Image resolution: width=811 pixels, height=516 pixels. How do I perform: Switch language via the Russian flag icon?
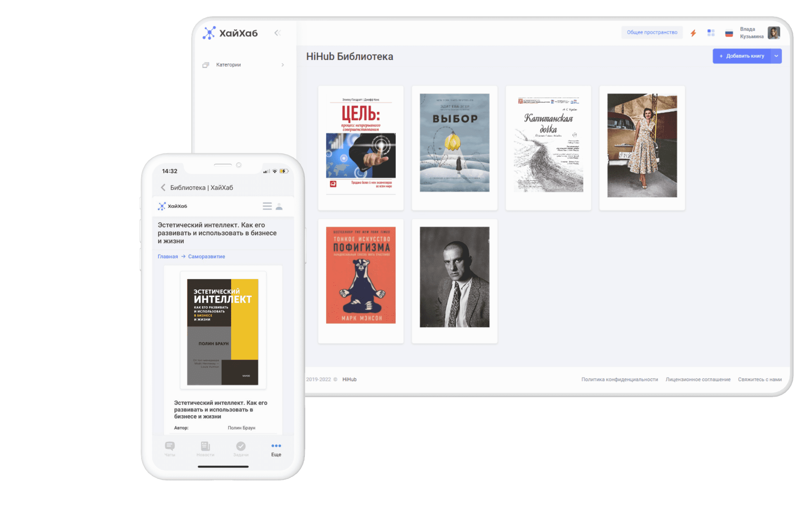coord(729,33)
